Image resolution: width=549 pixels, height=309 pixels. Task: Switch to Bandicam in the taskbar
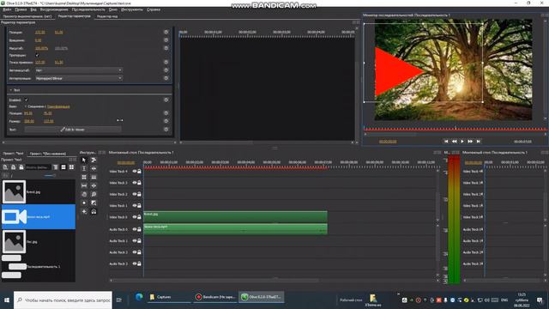point(215,297)
